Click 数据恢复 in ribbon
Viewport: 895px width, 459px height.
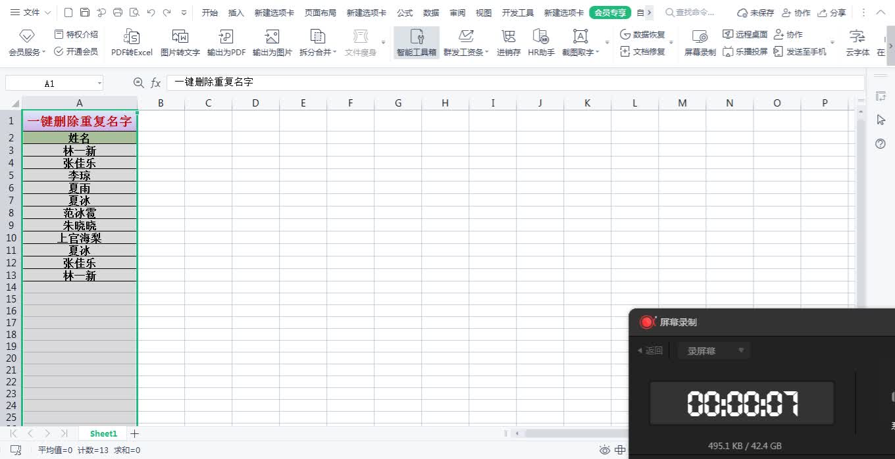click(x=643, y=35)
